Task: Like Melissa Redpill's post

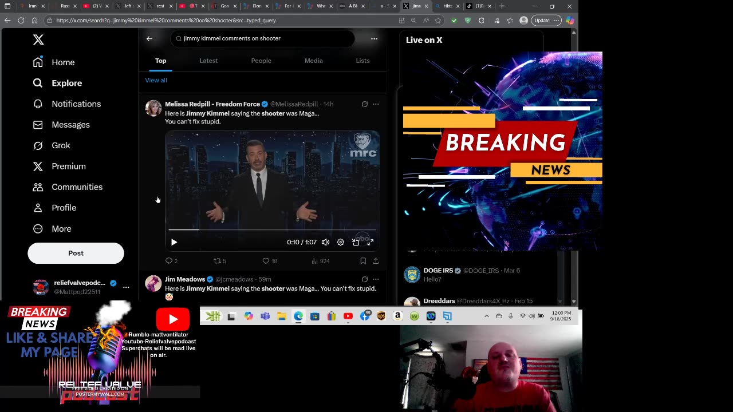Action: (x=270, y=261)
